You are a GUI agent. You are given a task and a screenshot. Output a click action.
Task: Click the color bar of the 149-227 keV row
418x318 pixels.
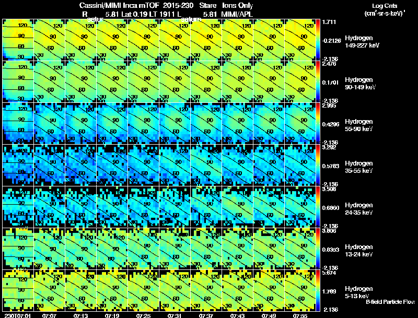318,40
